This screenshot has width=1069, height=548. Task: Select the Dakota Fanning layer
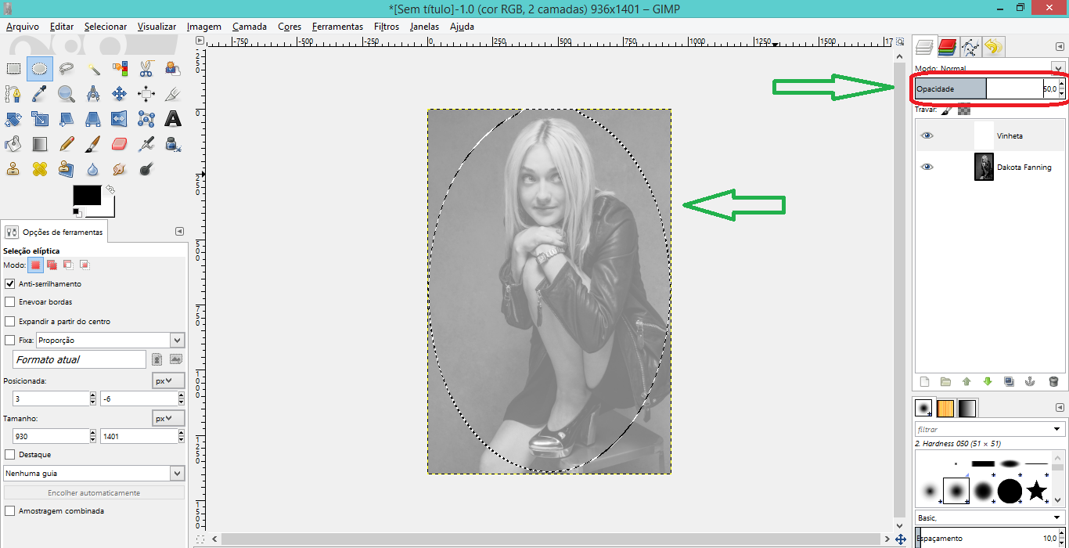[x=1023, y=168]
